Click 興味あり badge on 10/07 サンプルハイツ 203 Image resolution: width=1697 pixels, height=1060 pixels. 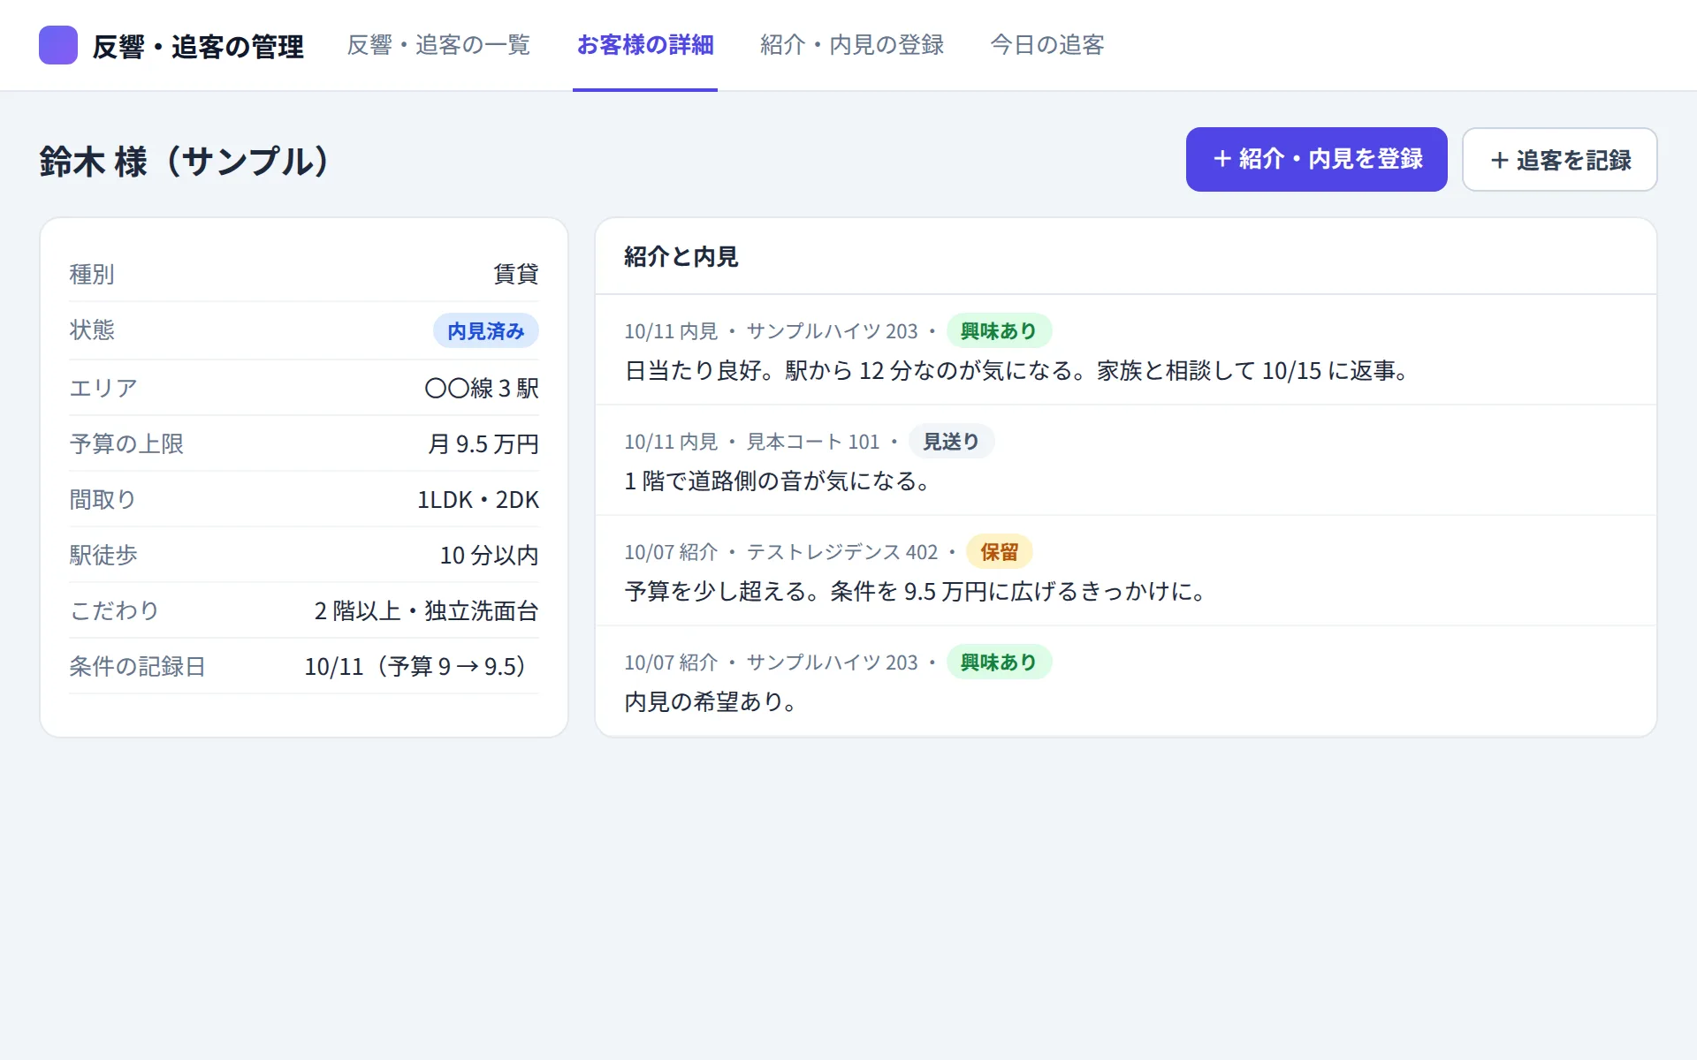[x=999, y=662]
